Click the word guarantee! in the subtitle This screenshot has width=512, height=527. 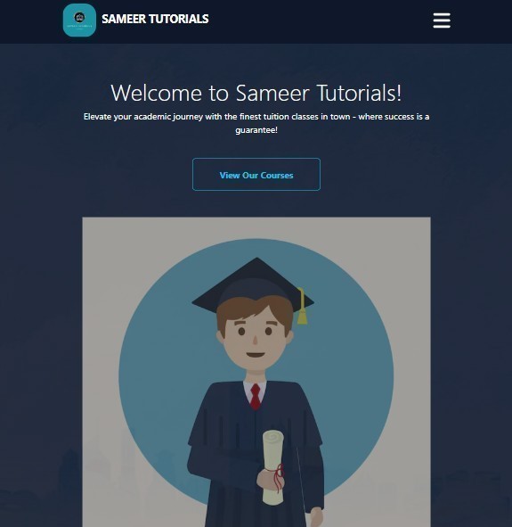click(256, 130)
